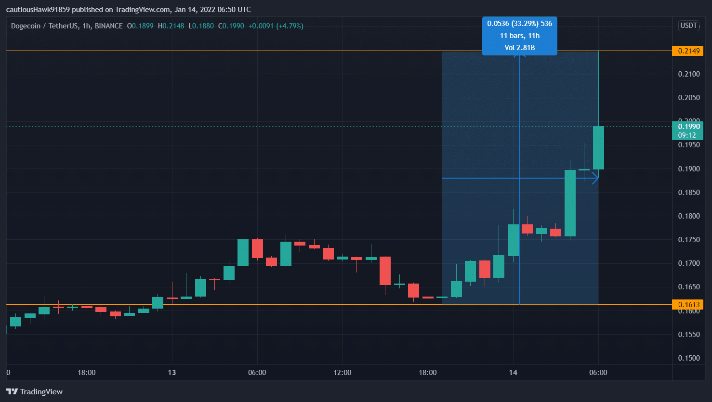Click the change value +0.0091 (+4.79%)
712x402 pixels.
coord(276,26)
